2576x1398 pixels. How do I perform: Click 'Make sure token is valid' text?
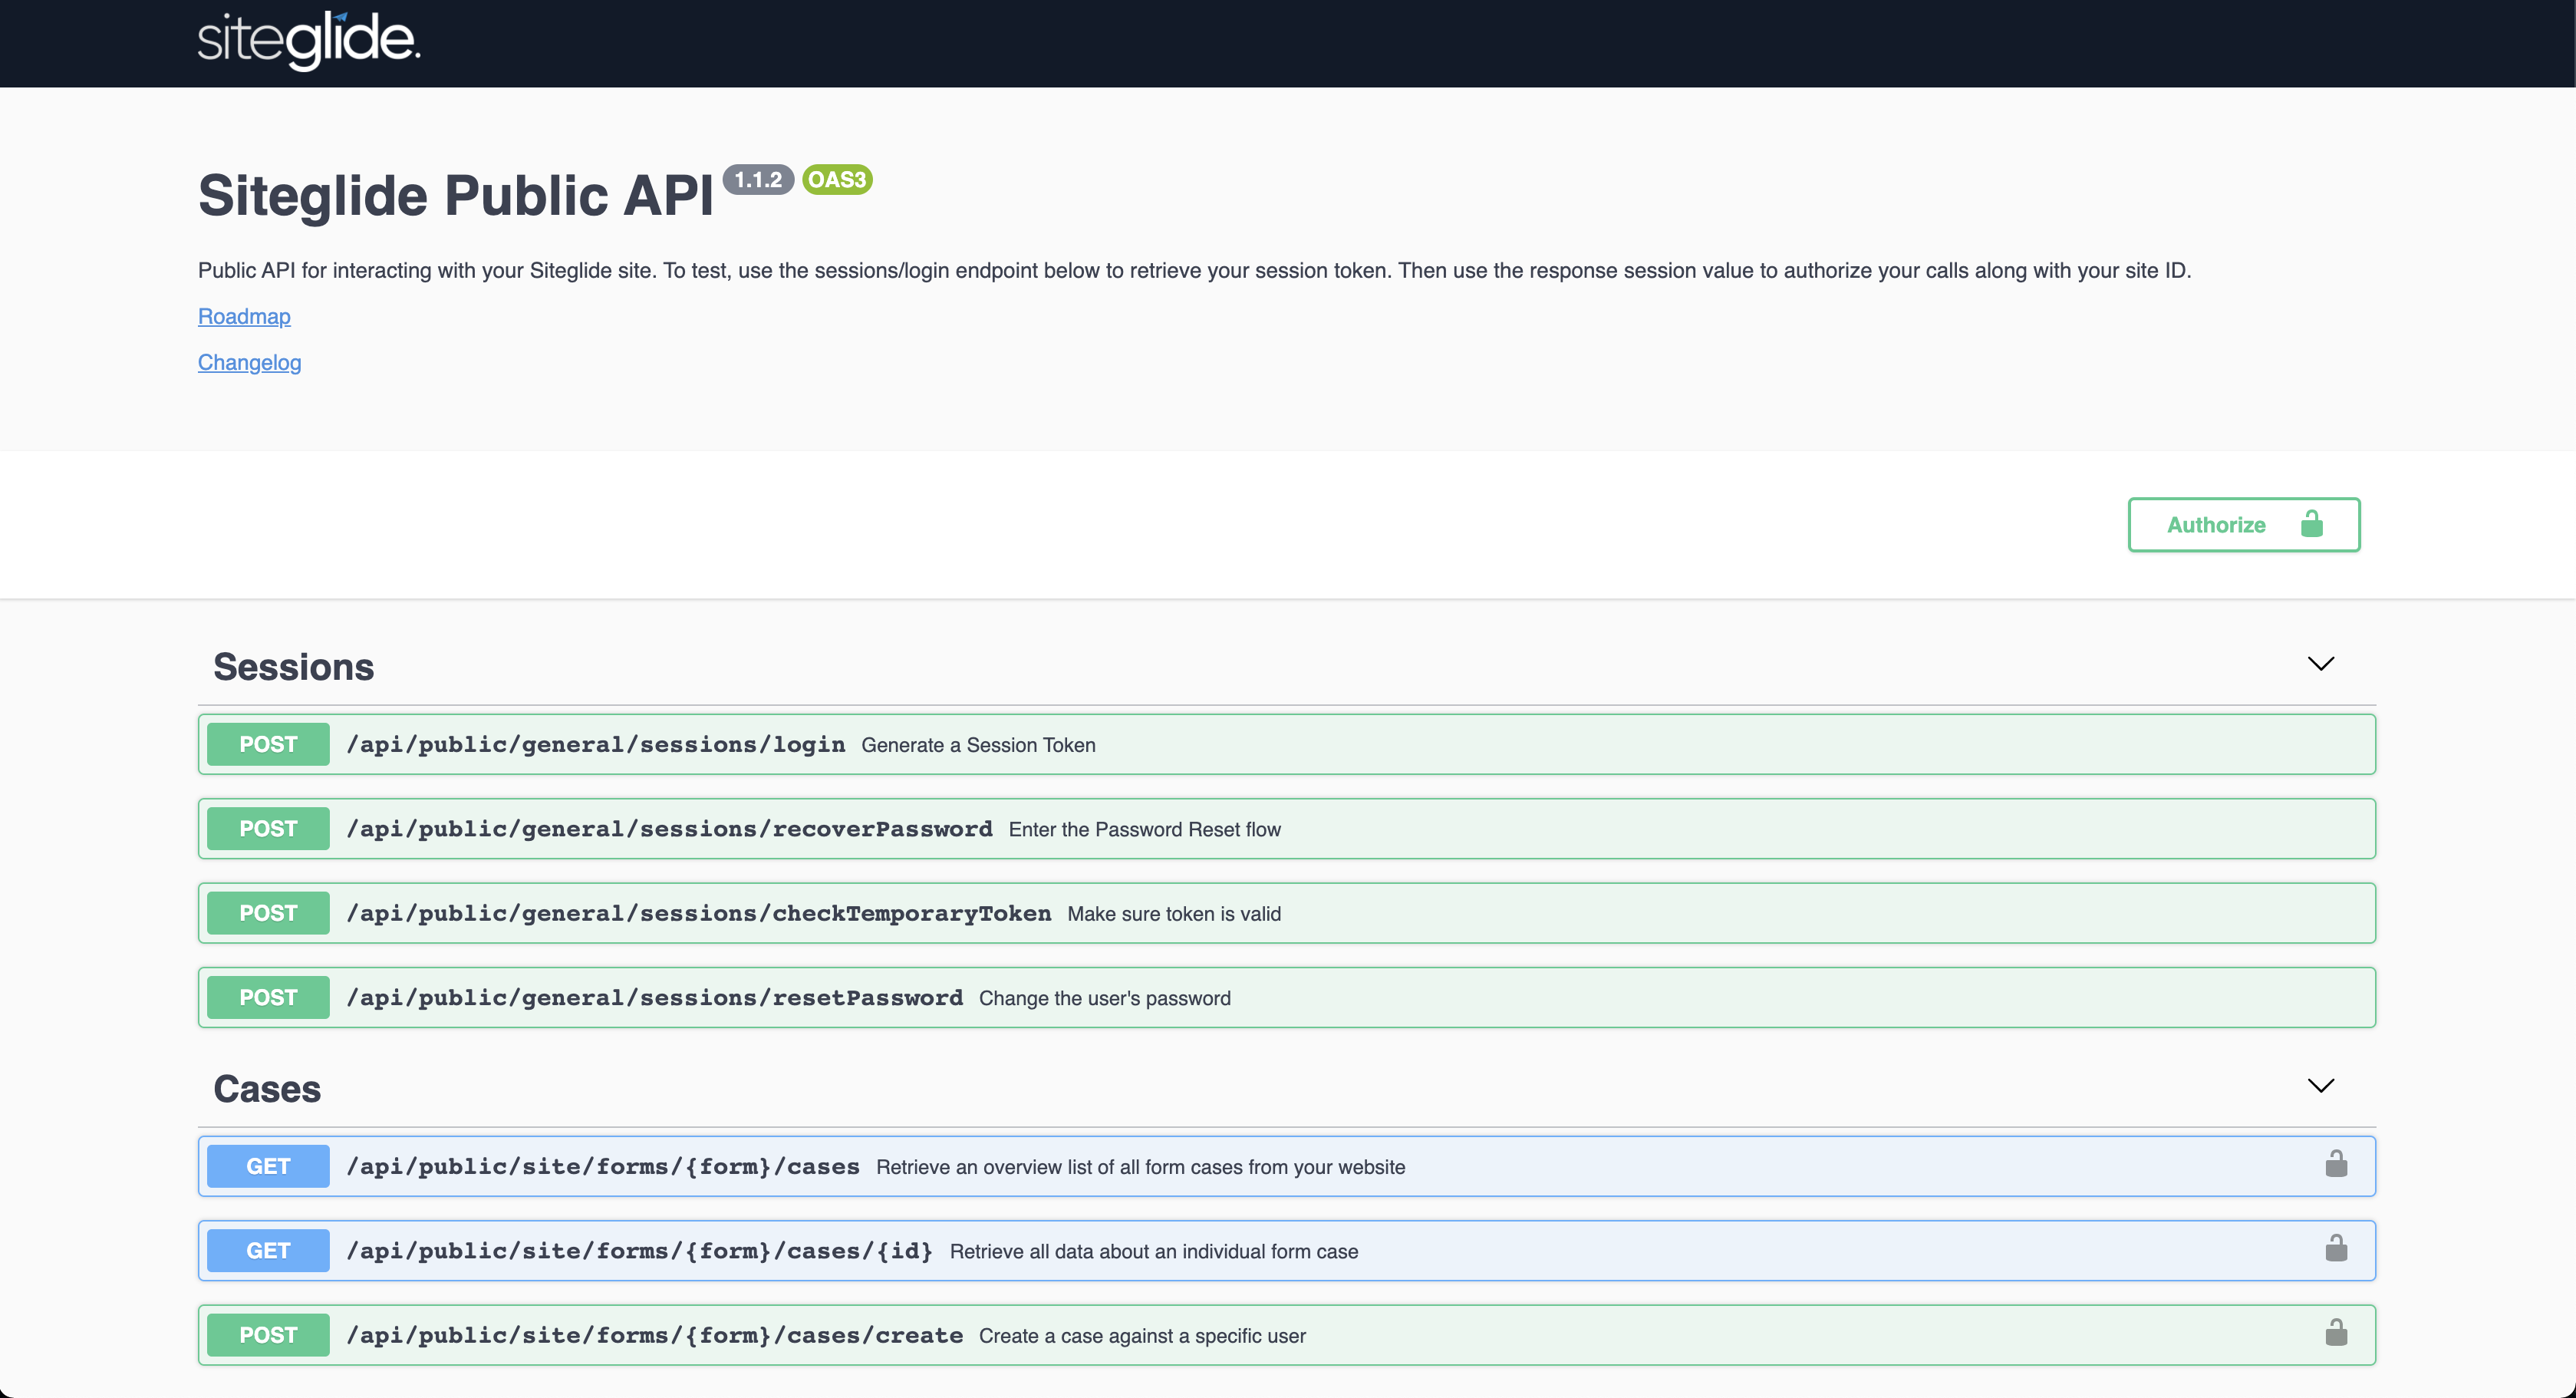pos(1174,914)
